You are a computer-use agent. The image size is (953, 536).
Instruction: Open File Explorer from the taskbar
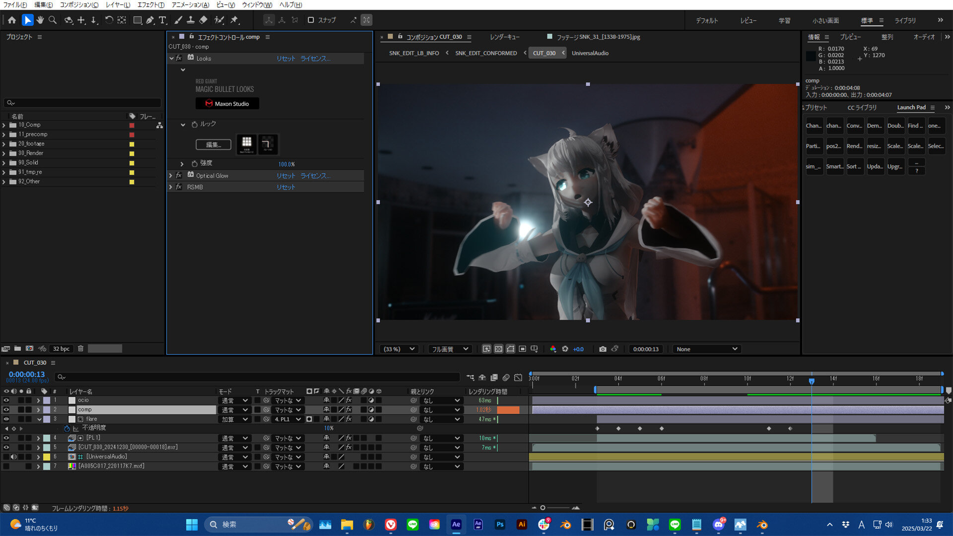click(x=347, y=525)
